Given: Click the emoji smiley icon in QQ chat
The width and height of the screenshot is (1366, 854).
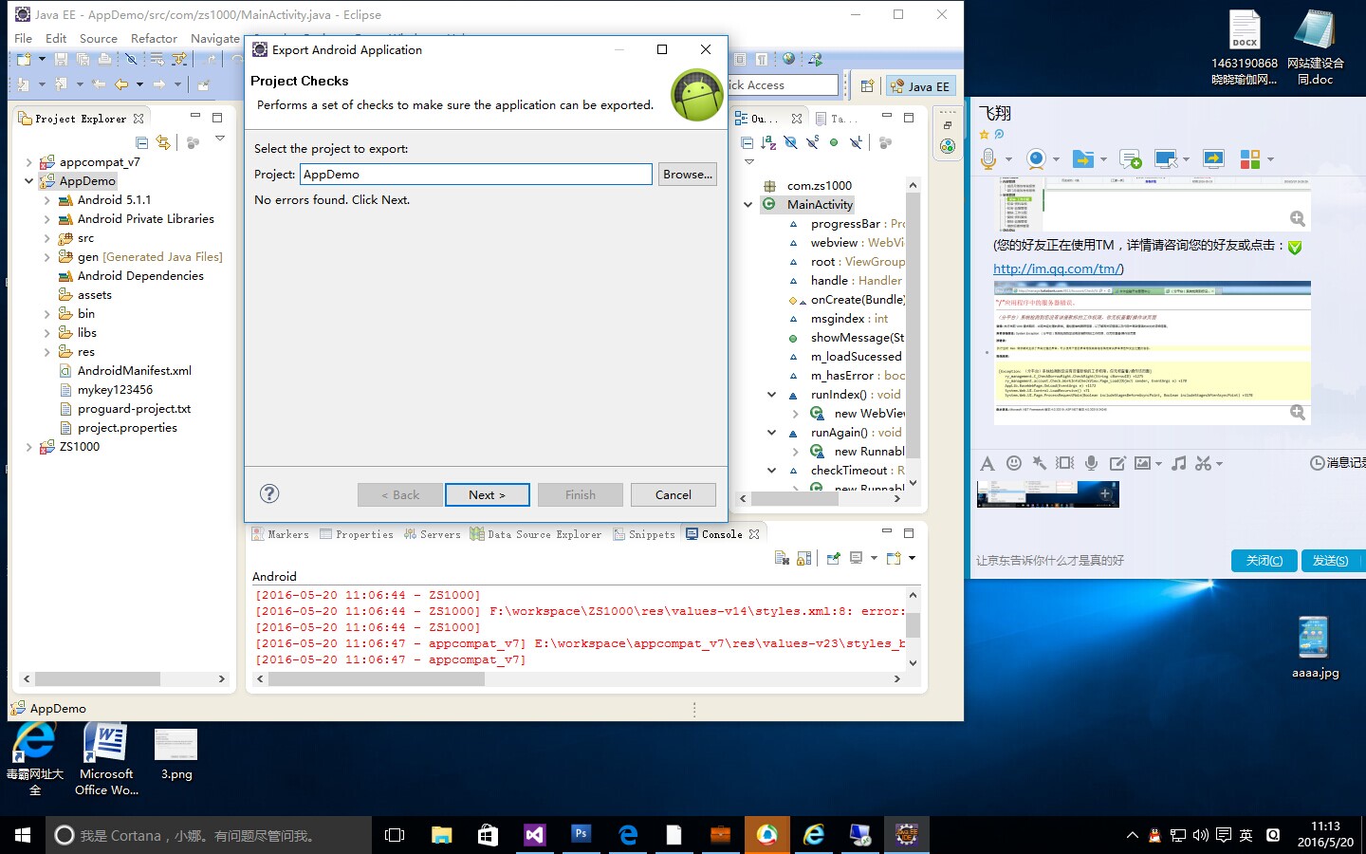Looking at the screenshot, I should click(x=1014, y=463).
